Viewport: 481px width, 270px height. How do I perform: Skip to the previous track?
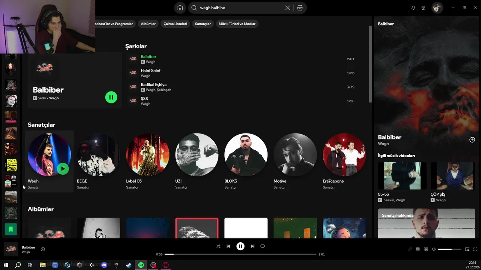click(228, 246)
